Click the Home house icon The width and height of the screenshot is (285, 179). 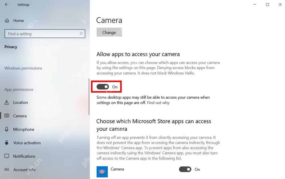point(7,20)
